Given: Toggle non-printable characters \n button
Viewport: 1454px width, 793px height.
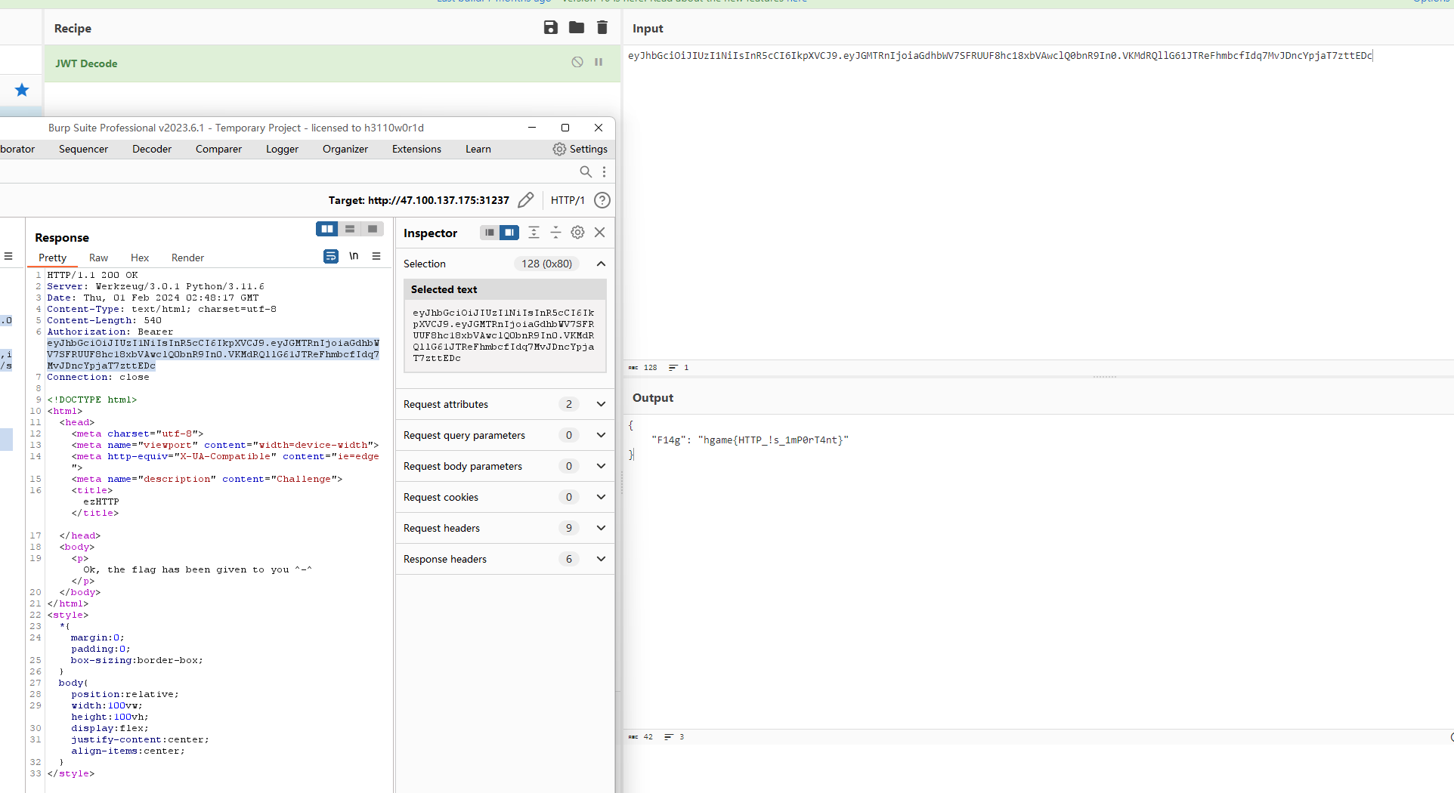Looking at the screenshot, I should coord(354,257).
